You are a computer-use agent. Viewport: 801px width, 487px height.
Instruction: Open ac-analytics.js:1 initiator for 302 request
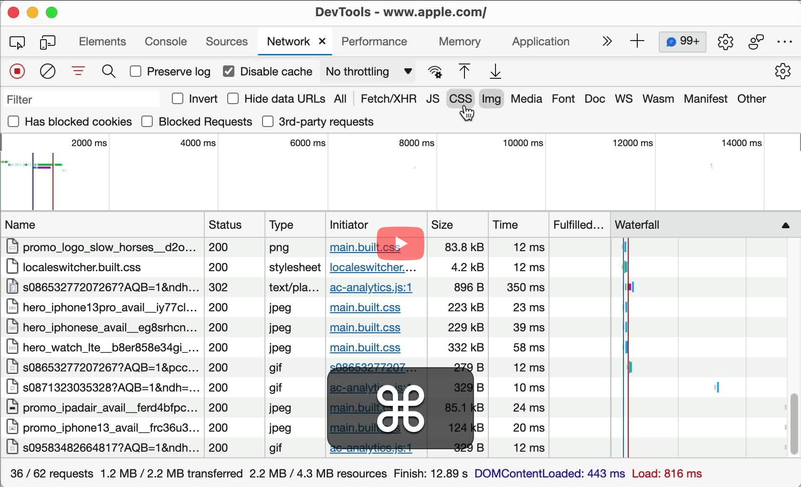click(x=371, y=287)
